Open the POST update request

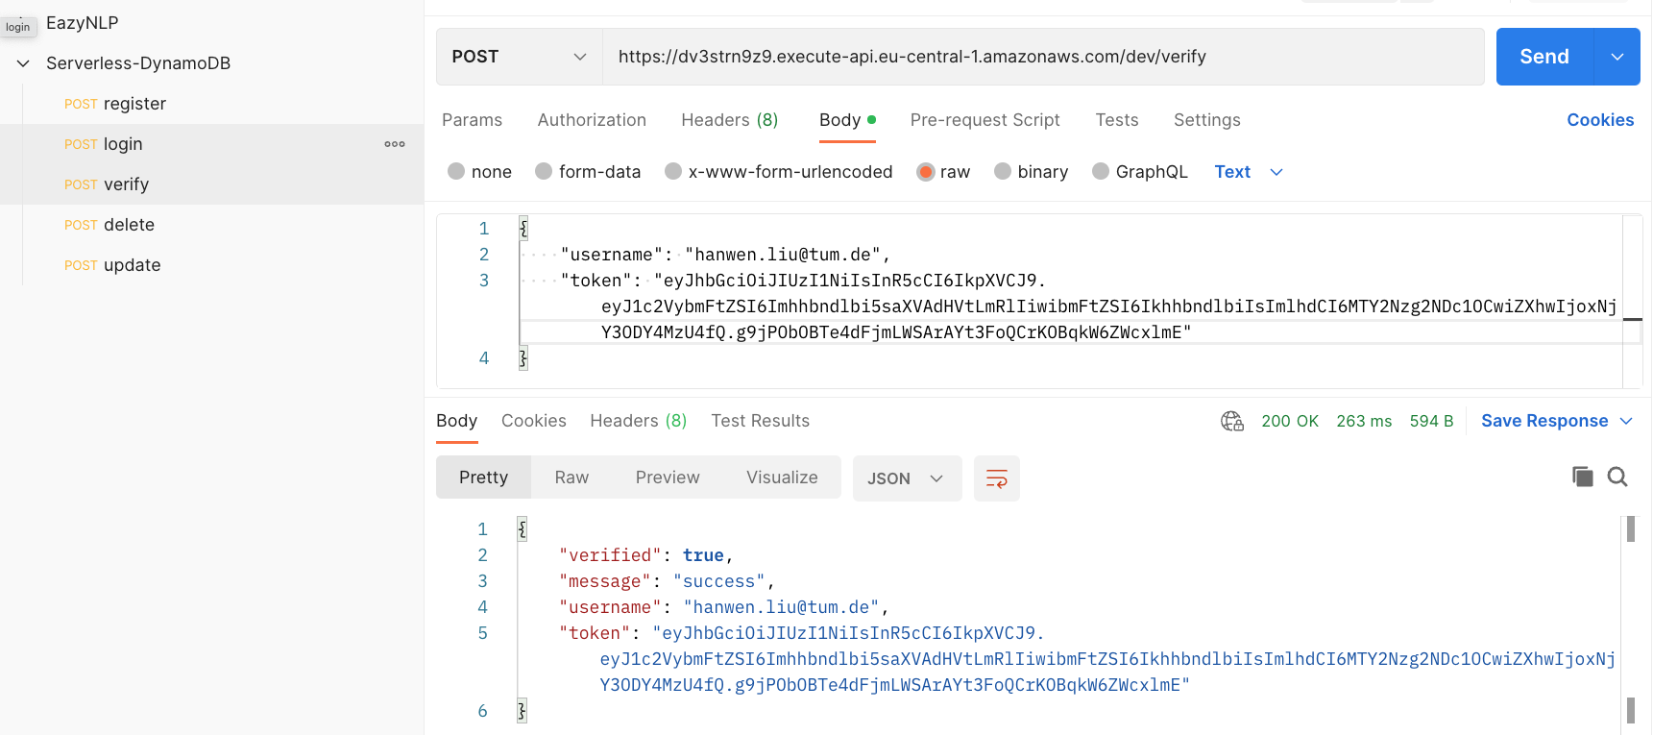click(211, 265)
